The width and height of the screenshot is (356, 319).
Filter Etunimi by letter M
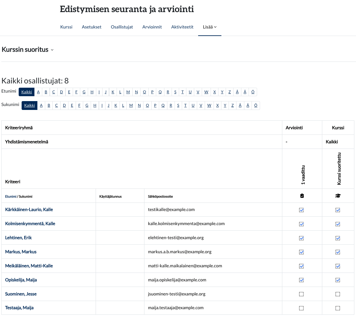pos(128,92)
